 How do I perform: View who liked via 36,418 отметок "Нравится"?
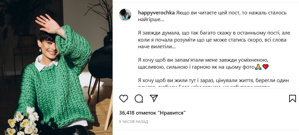point(152,113)
